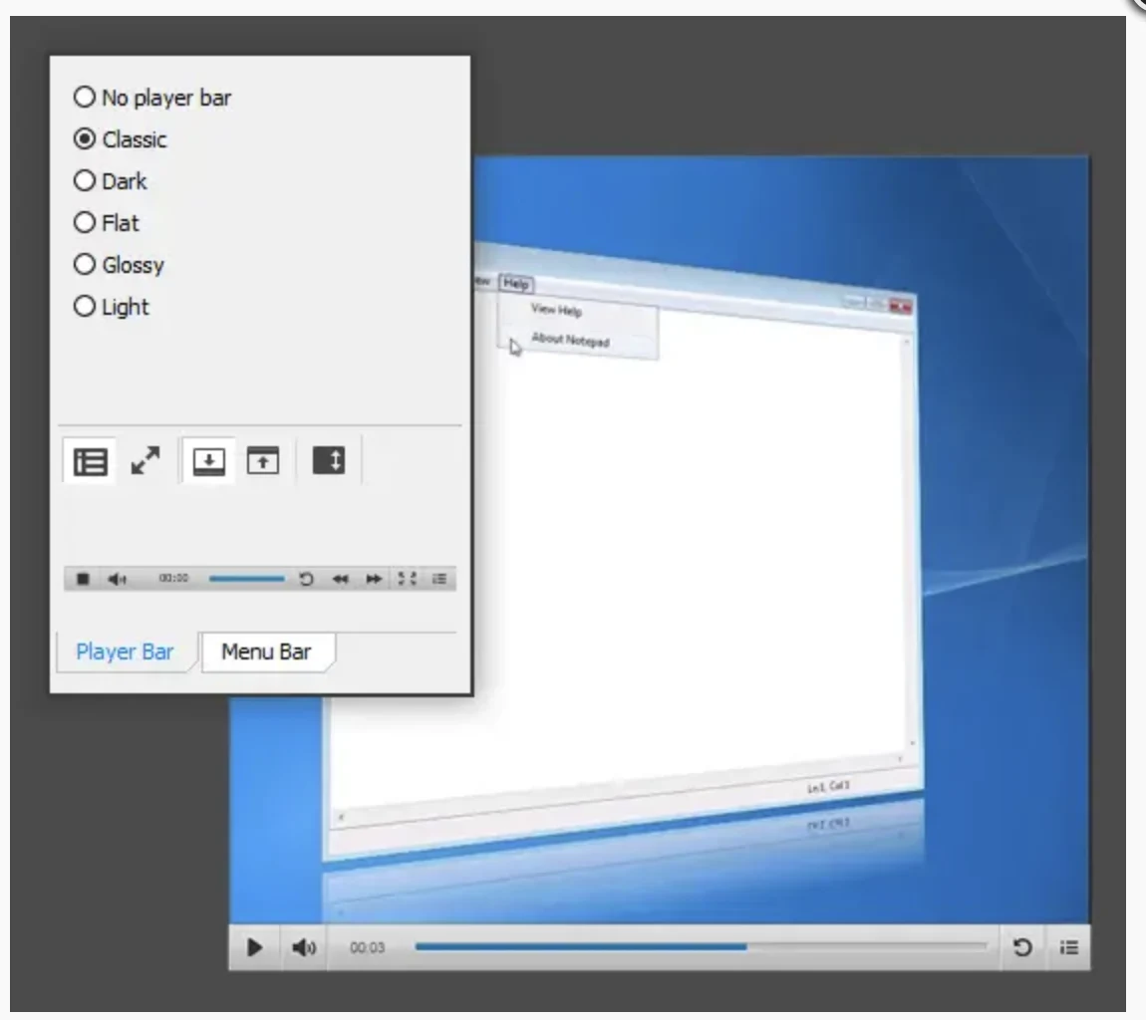Click the main player progress bar
The height and width of the screenshot is (1020, 1146).
701,947
